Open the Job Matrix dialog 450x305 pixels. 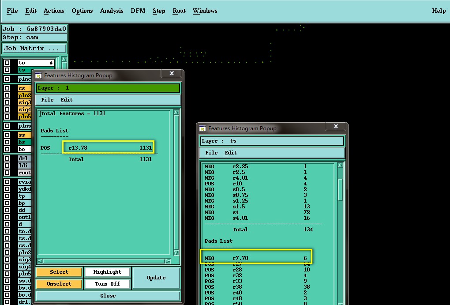pos(34,49)
